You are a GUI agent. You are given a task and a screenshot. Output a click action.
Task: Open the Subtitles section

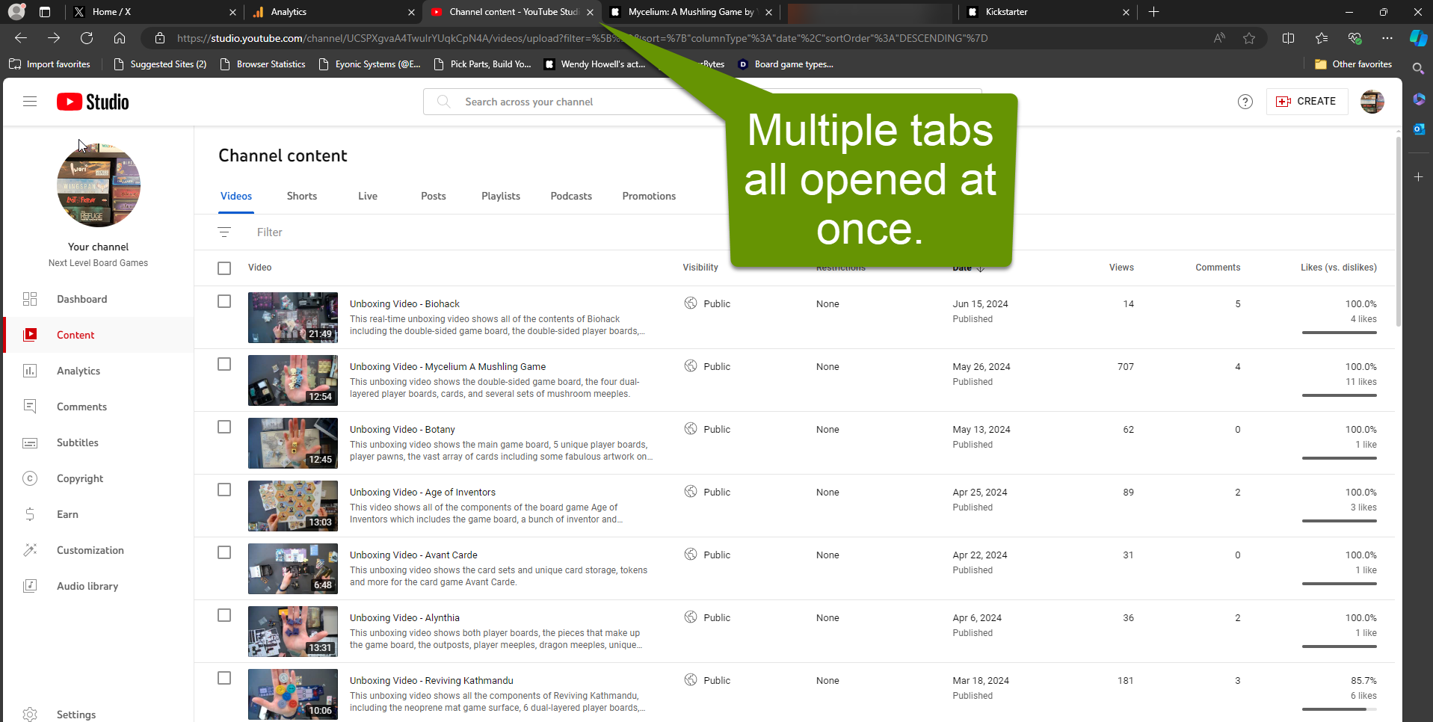(77, 442)
